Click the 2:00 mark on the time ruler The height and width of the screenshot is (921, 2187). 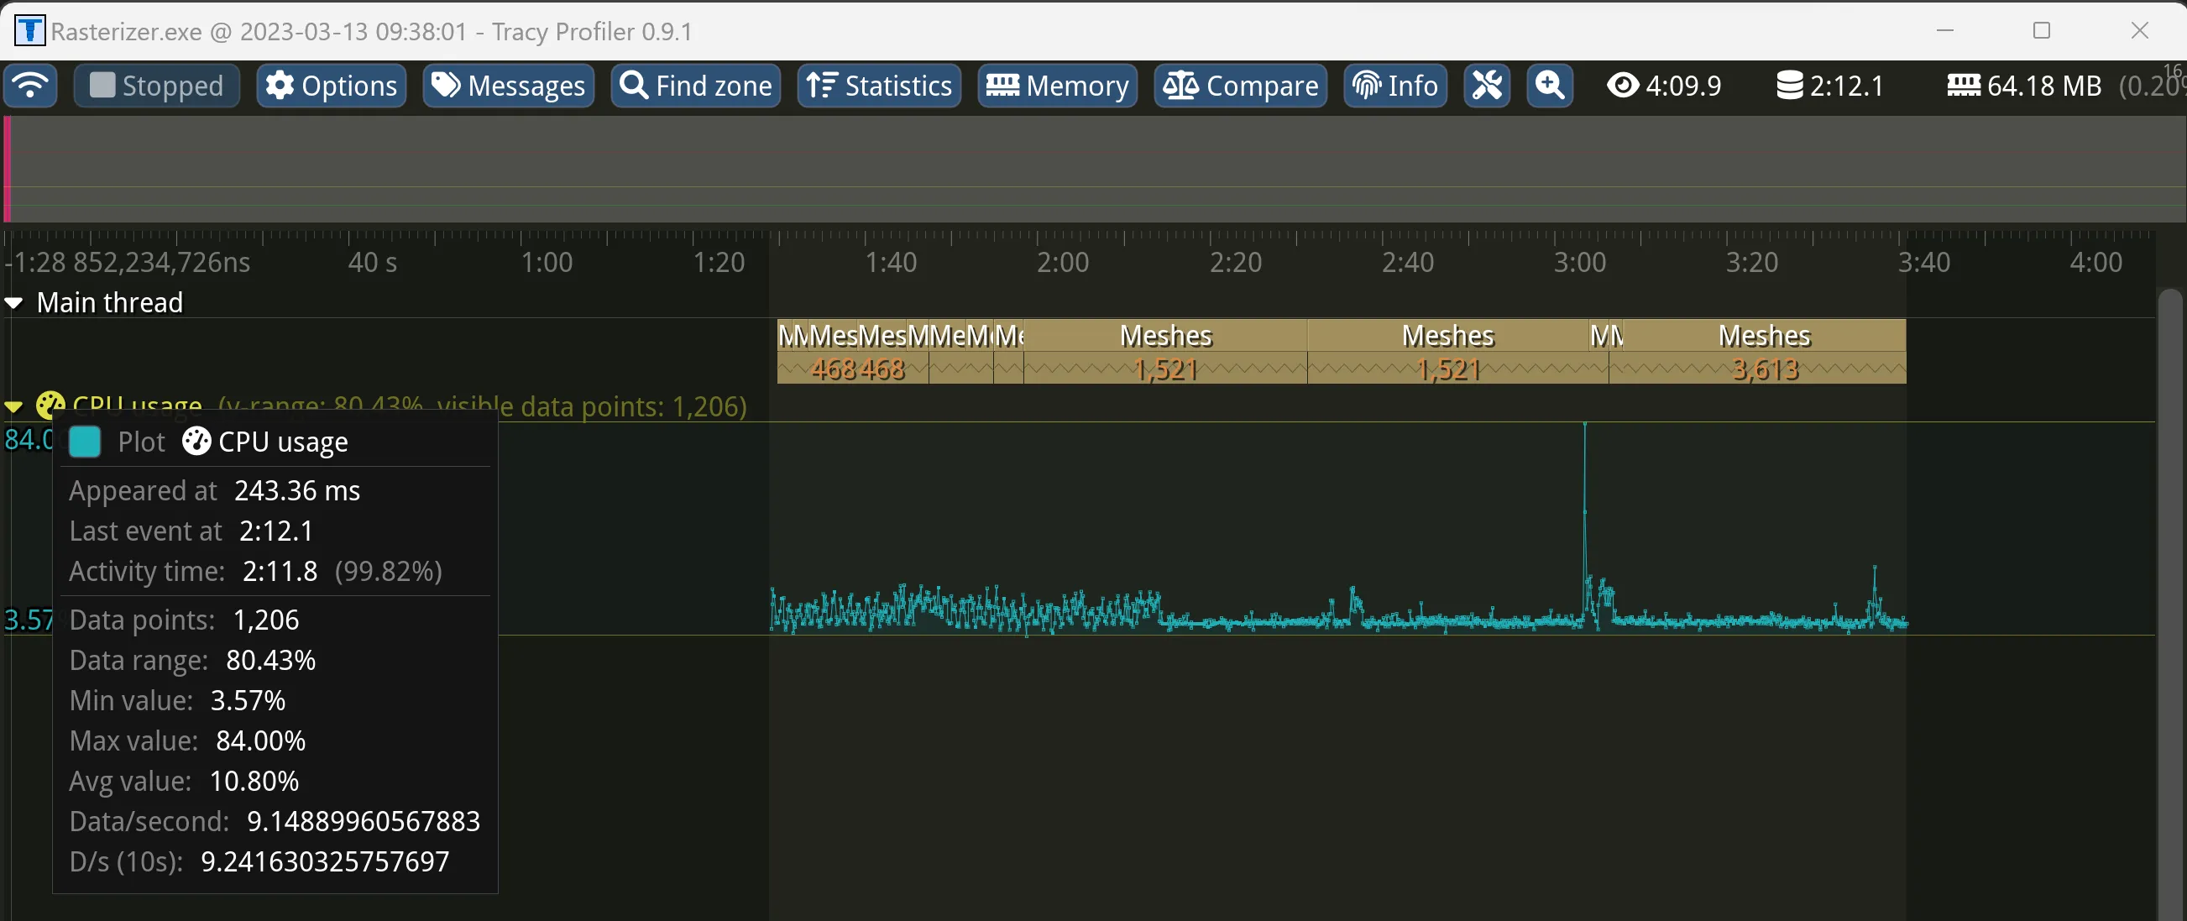tap(1062, 262)
